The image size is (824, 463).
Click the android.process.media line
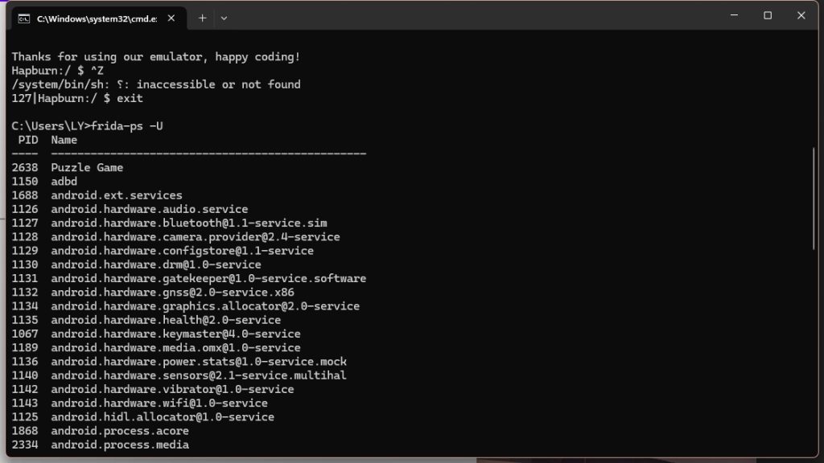tap(101, 445)
